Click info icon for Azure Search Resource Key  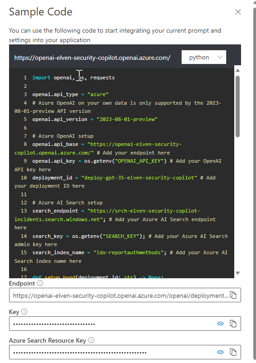pyautogui.click(x=92, y=340)
